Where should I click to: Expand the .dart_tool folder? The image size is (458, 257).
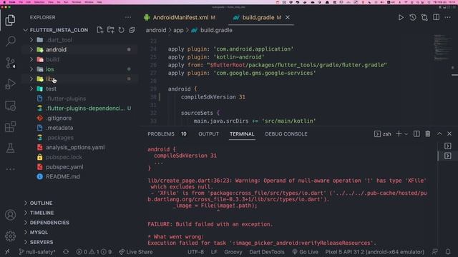[31, 40]
